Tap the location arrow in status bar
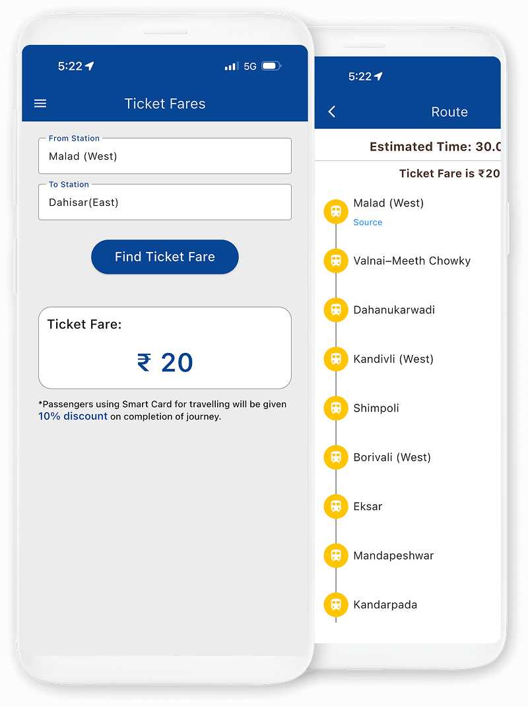Image resolution: width=528 pixels, height=706 pixels. tap(90, 66)
